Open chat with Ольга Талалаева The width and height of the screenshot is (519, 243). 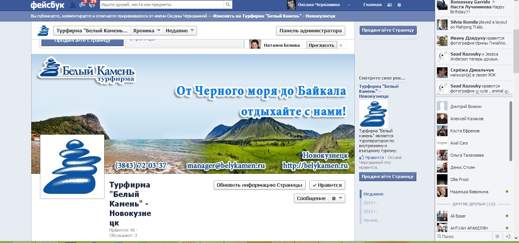tap(473, 155)
